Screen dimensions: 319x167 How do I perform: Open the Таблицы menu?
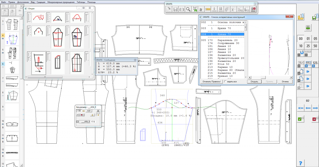(81, 2)
